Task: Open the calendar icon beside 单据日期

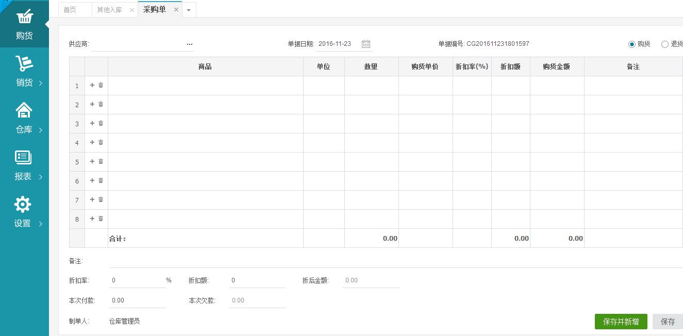Action: [x=366, y=44]
